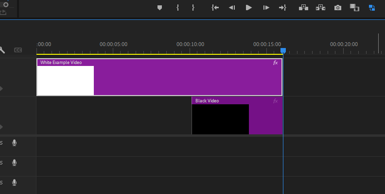385x194 pixels.
Task: Select the White Example Video clip
Action: (185, 80)
